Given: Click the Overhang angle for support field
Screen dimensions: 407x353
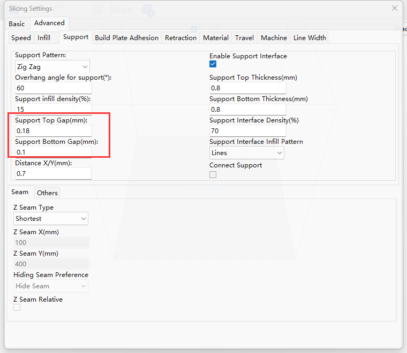Looking at the screenshot, I should tap(53, 88).
